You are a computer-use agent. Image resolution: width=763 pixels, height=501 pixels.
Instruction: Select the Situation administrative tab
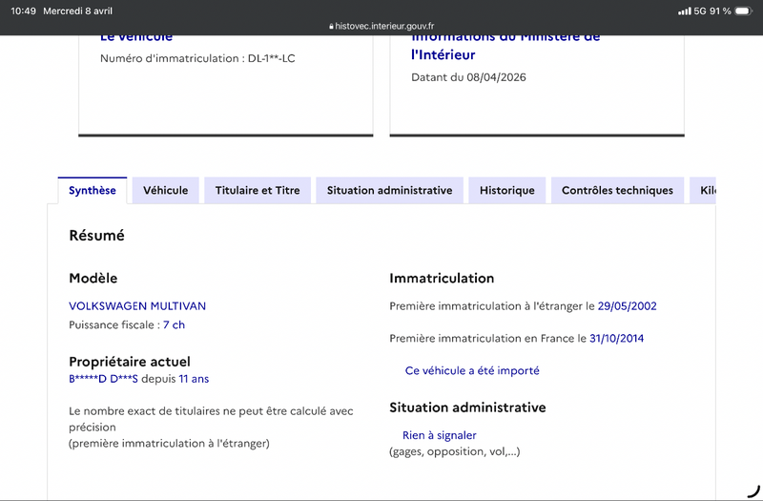389,190
